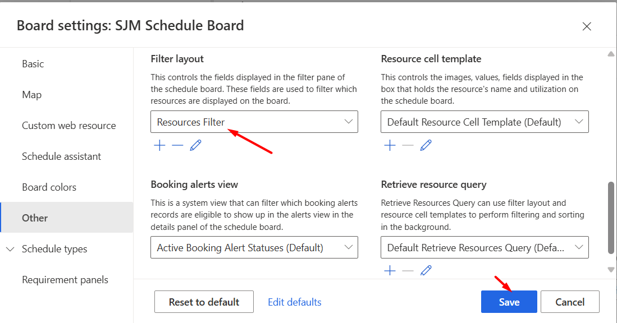This screenshot has width=617, height=323.
Task: Open the Schedule types tab
Action: pyautogui.click(x=54, y=249)
